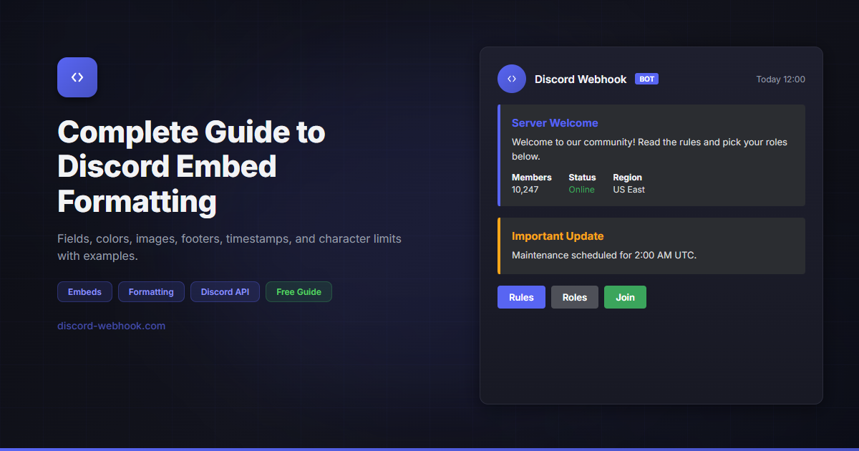Click the small webhook icon inside the hero logo

(x=77, y=77)
